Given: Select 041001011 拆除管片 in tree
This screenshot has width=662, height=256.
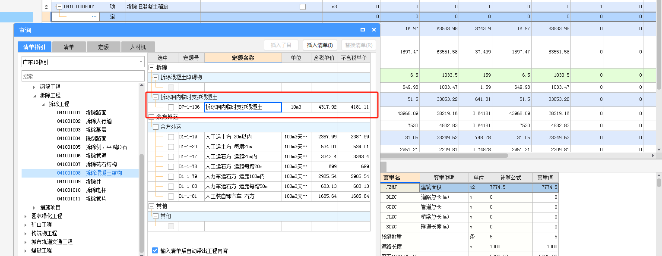Looking at the screenshot, I should click(82, 199).
